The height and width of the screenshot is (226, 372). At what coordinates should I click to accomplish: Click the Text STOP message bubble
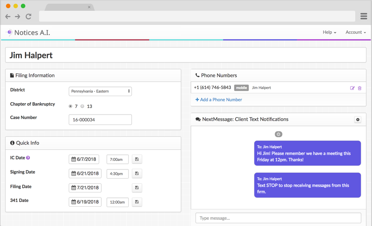308,185
